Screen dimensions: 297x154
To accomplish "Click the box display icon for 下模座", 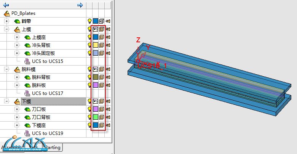I will pyautogui.click(x=102, y=125).
